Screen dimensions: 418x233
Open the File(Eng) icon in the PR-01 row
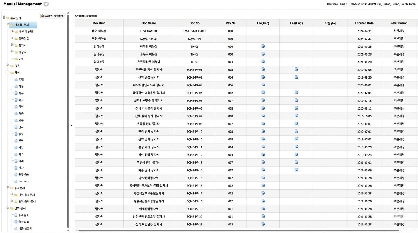(296, 69)
